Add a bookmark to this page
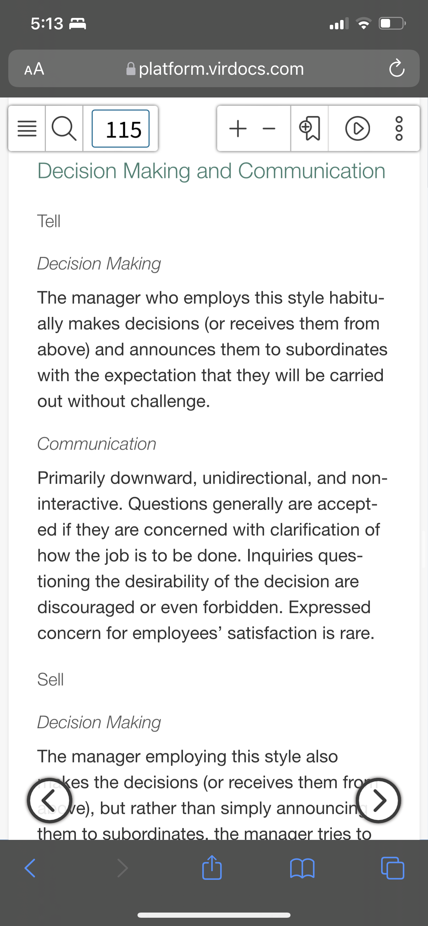 coord(309,128)
